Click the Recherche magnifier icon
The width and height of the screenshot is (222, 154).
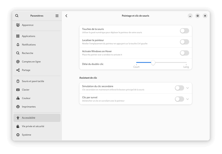coord(18,53)
